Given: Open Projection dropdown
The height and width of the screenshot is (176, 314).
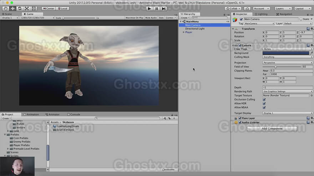Looking at the screenshot, I should 288,63.
